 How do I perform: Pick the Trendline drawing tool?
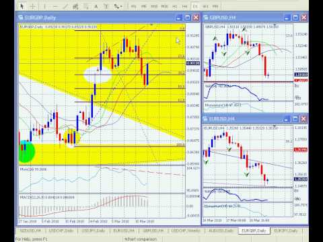(65, 6)
